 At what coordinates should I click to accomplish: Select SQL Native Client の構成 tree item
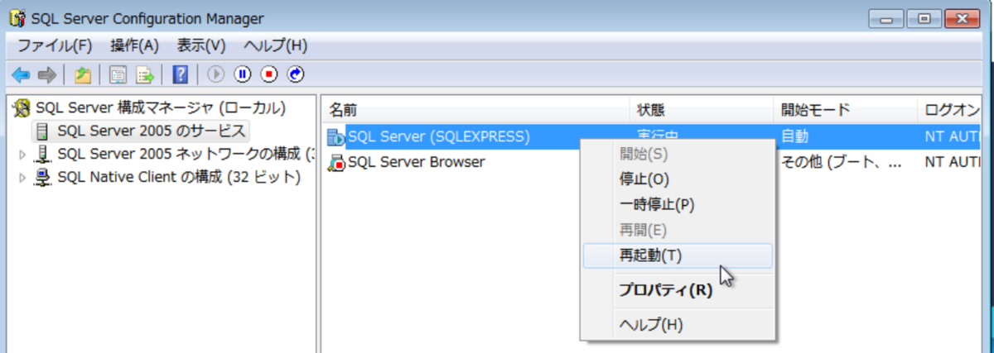[179, 177]
